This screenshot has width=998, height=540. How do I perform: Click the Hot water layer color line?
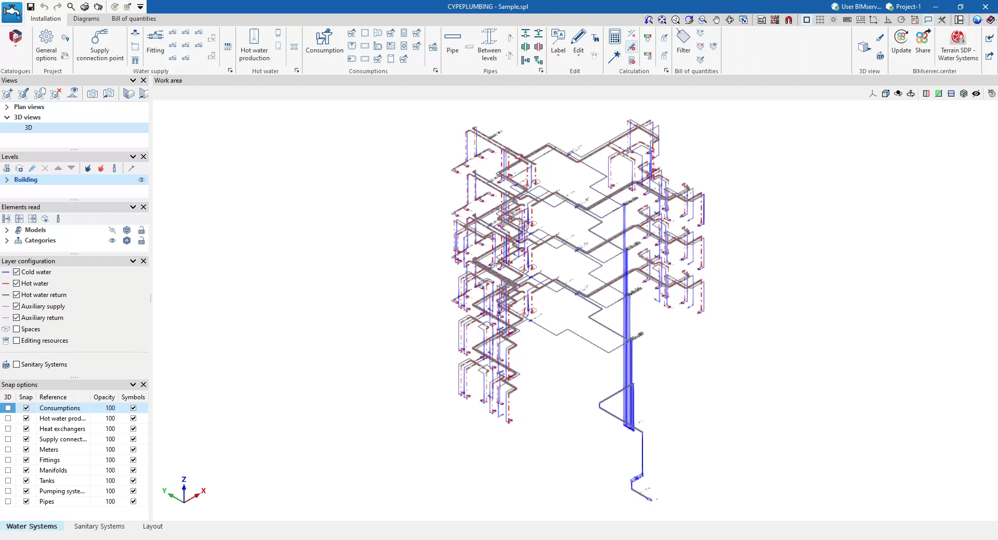[6, 283]
